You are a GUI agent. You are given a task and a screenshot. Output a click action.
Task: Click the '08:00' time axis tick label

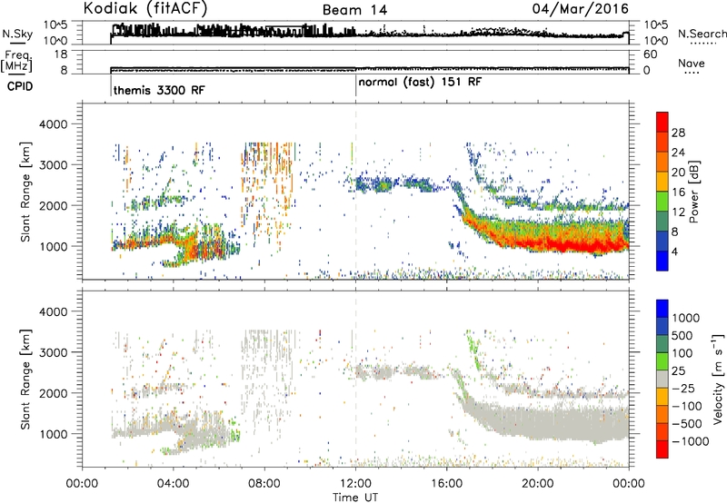(x=264, y=483)
